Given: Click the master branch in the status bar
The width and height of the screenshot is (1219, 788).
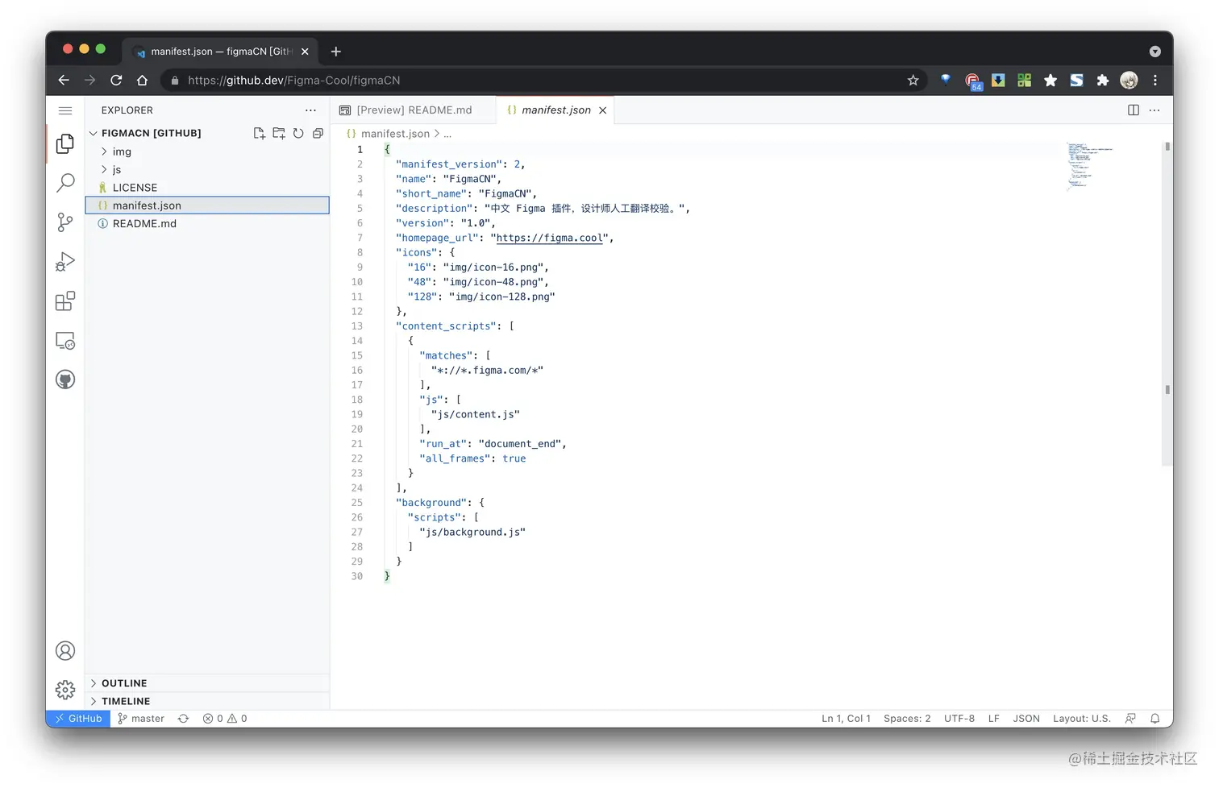Looking at the screenshot, I should pos(141,719).
